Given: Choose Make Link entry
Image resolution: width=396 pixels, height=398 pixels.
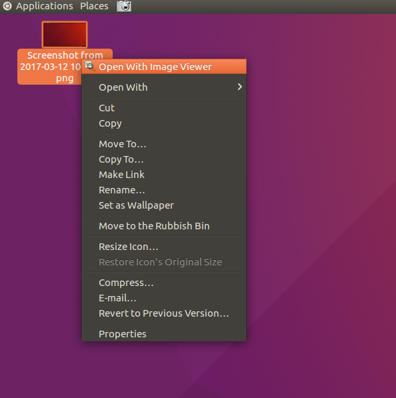Looking at the screenshot, I should tap(164, 175).
